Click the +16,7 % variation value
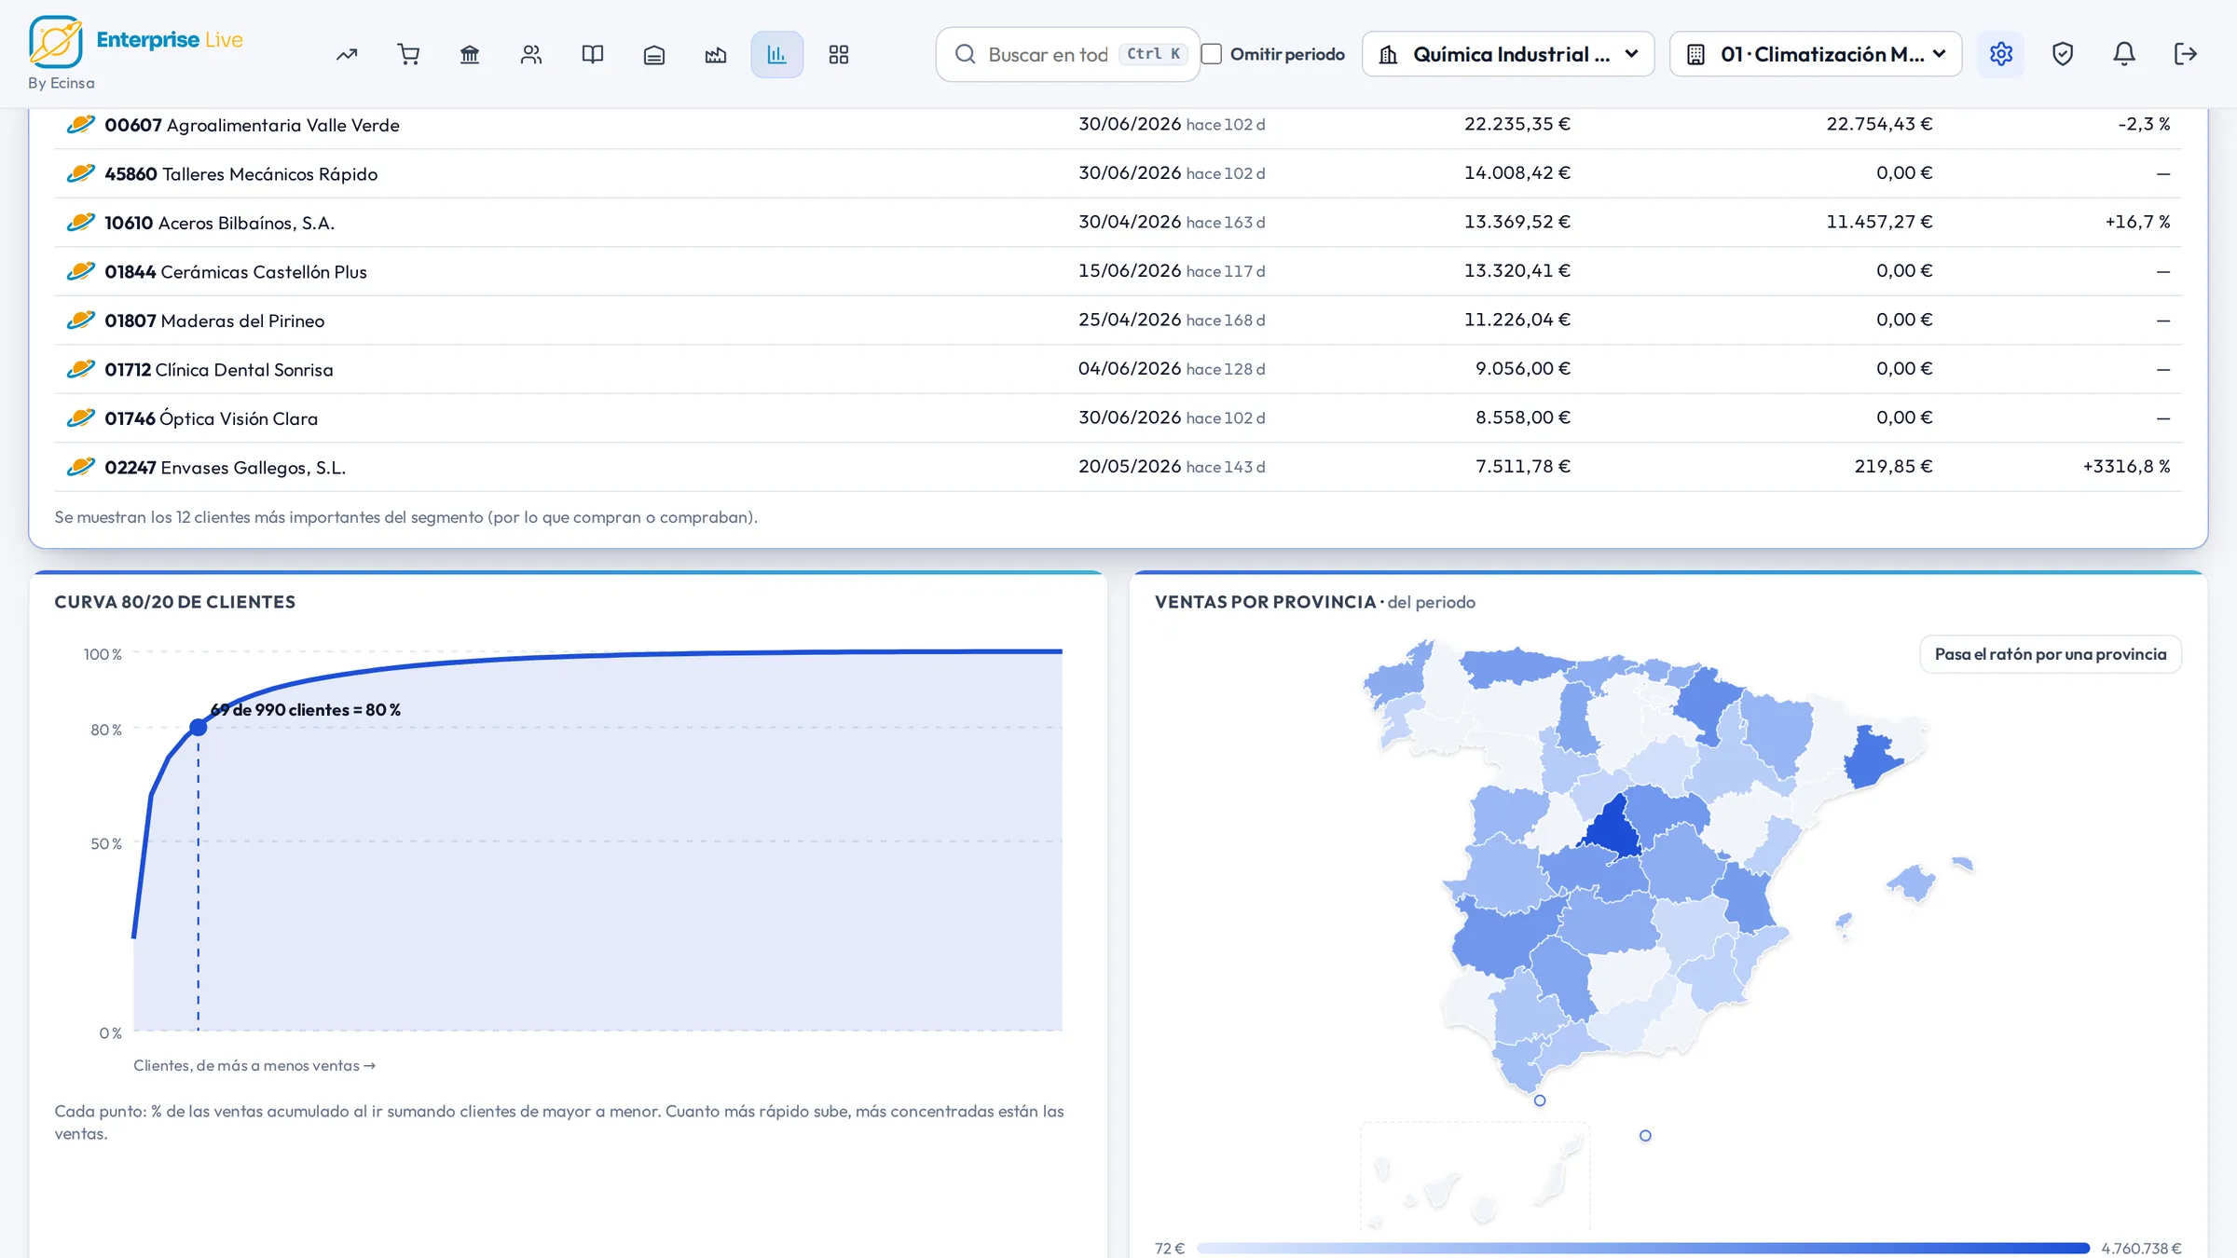The height and width of the screenshot is (1258, 2237). tap(2137, 222)
